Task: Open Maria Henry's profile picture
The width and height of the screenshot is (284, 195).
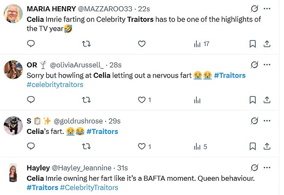Action: point(13,15)
